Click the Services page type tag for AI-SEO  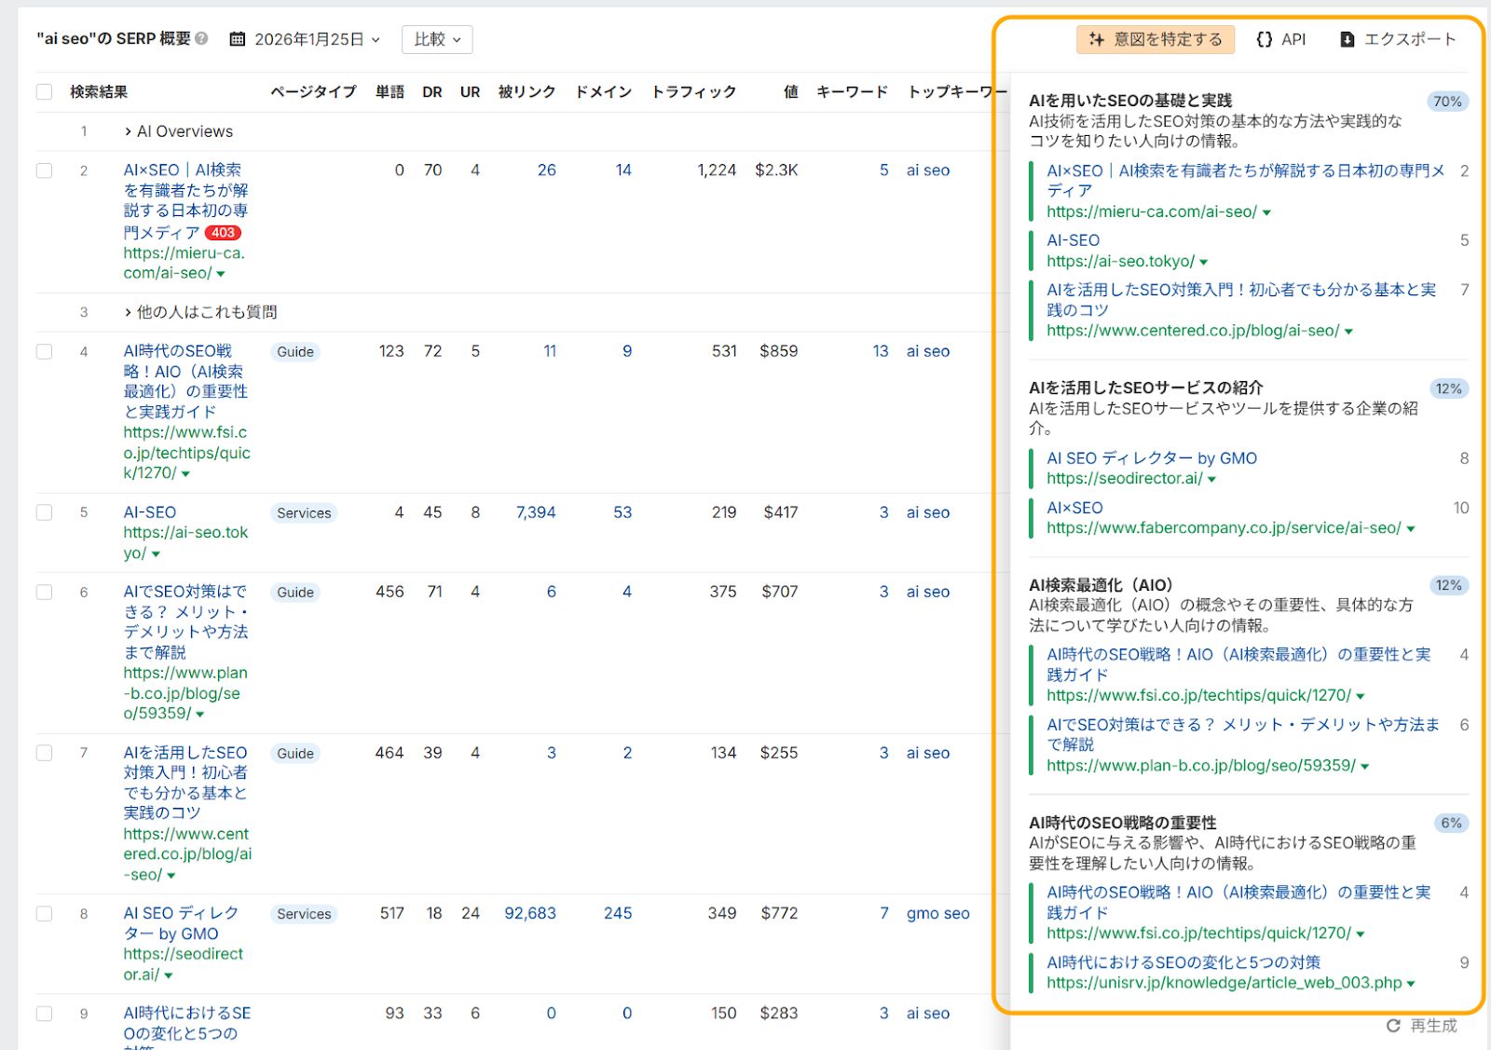[x=304, y=513]
